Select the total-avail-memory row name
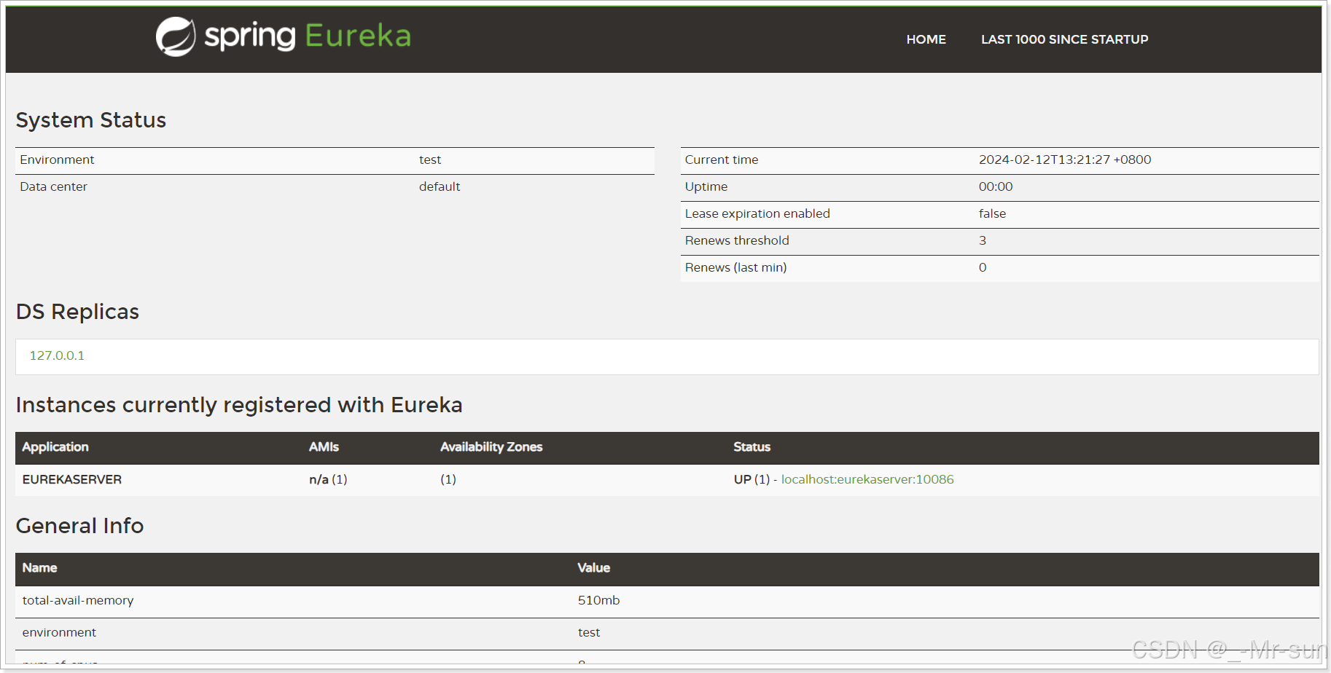 point(78,600)
